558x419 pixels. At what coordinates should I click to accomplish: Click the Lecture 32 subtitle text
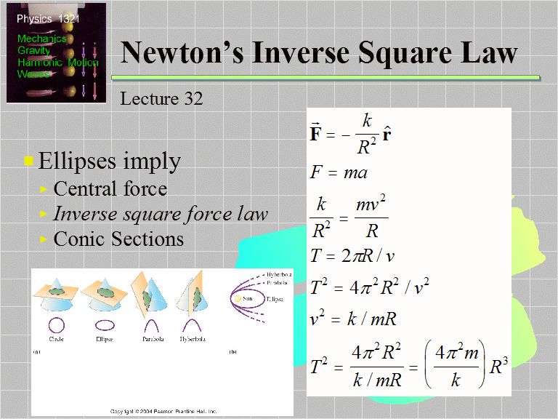pos(161,98)
